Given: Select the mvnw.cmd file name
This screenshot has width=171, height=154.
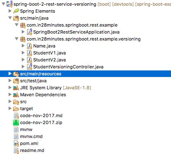Looking at the screenshot, I should (31, 136).
